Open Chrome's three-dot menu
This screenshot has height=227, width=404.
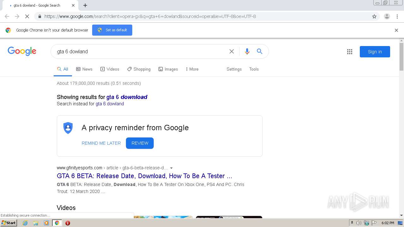pyautogui.click(x=397, y=16)
